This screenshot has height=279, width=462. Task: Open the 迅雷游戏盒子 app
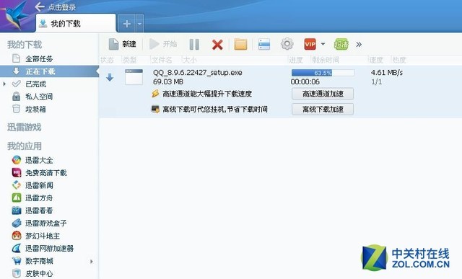coord(46,223)
